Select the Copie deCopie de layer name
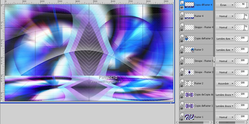The image size is (249, 124). [204, 95]
